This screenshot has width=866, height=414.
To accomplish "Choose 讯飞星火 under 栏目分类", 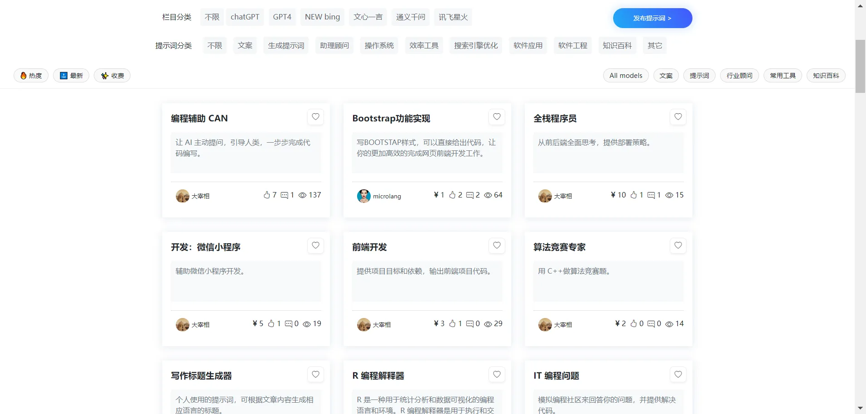I will pos(453,17).
